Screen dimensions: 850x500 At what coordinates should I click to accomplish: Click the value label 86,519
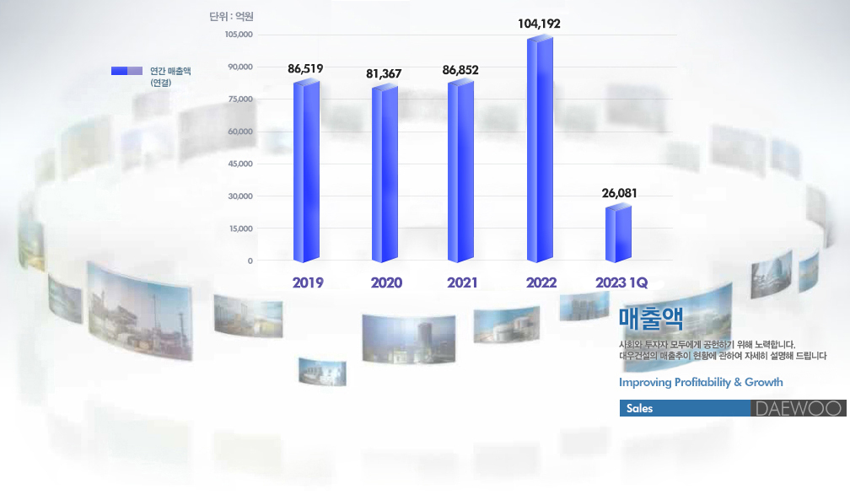[x=305, y=69]
